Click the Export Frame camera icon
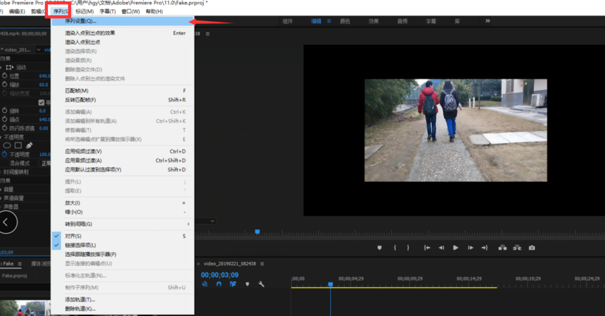605x316 pixels. point(532,248)
